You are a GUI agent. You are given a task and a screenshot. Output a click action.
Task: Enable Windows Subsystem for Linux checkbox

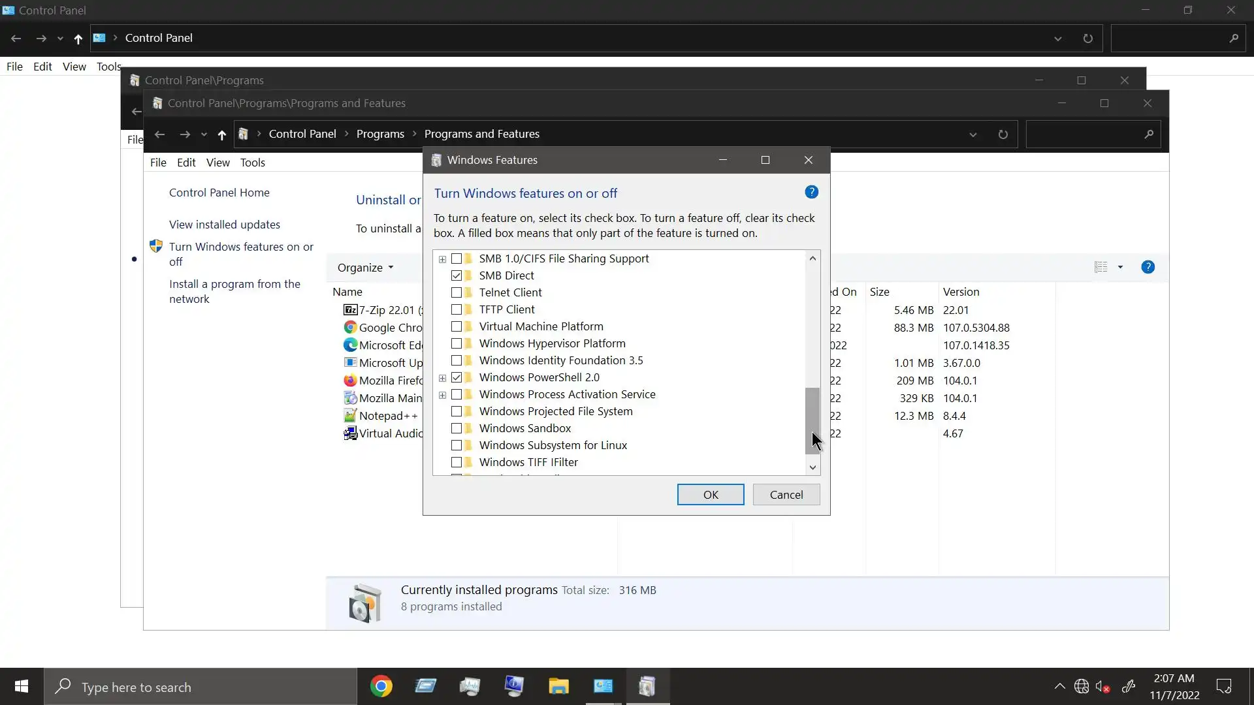pos(457,445)
